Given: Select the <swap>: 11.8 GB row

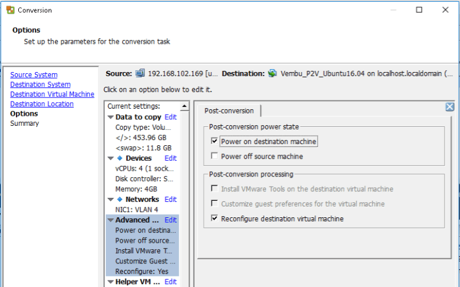Looking at the screenshot, I should (143, 148).
